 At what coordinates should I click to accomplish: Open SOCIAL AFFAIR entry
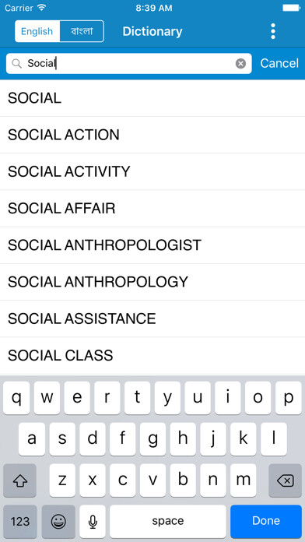point(152,209)
